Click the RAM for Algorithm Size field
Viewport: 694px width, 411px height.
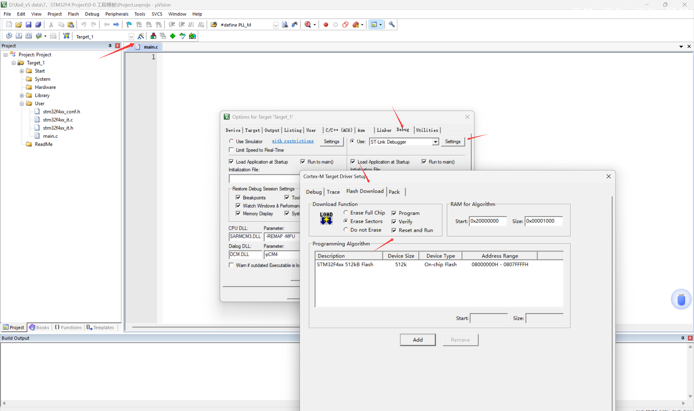tap(543, 221)
